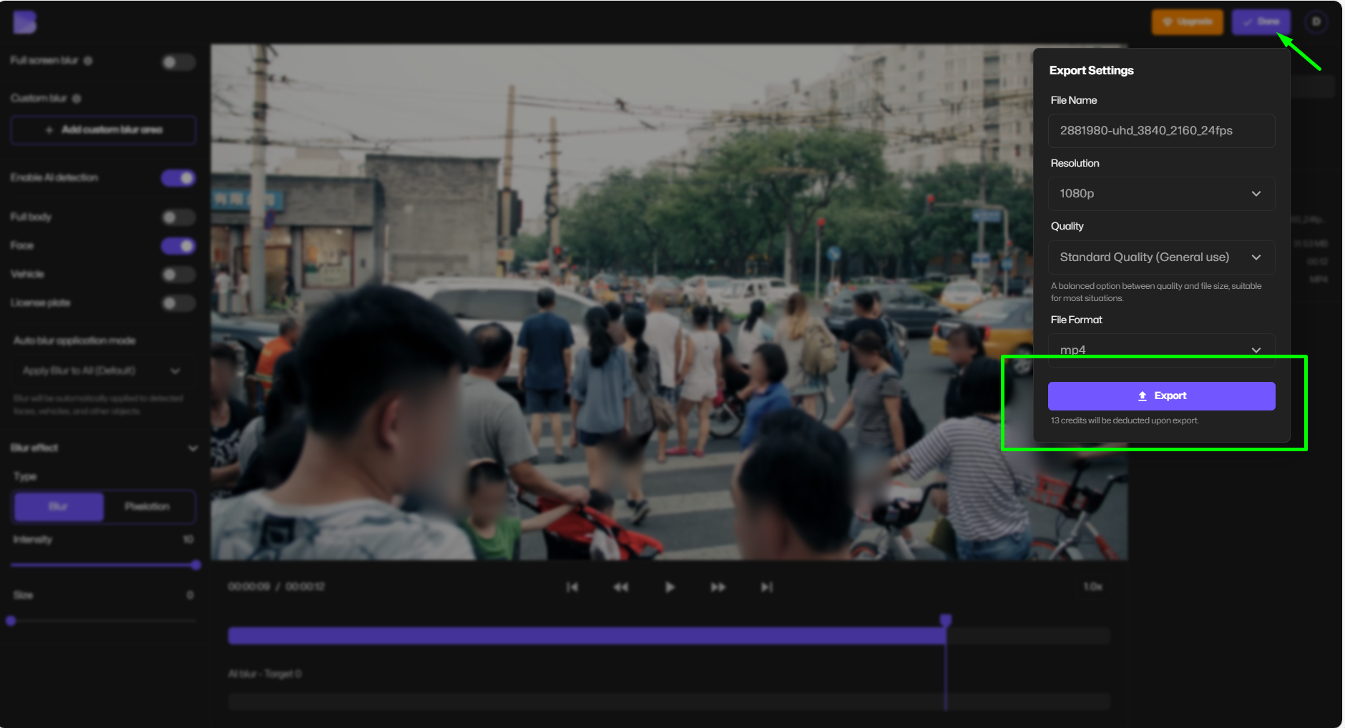Viewport: 1345px width, 728px height.
Task: Enable the License plate detection toggle
Action: [178, 303]
